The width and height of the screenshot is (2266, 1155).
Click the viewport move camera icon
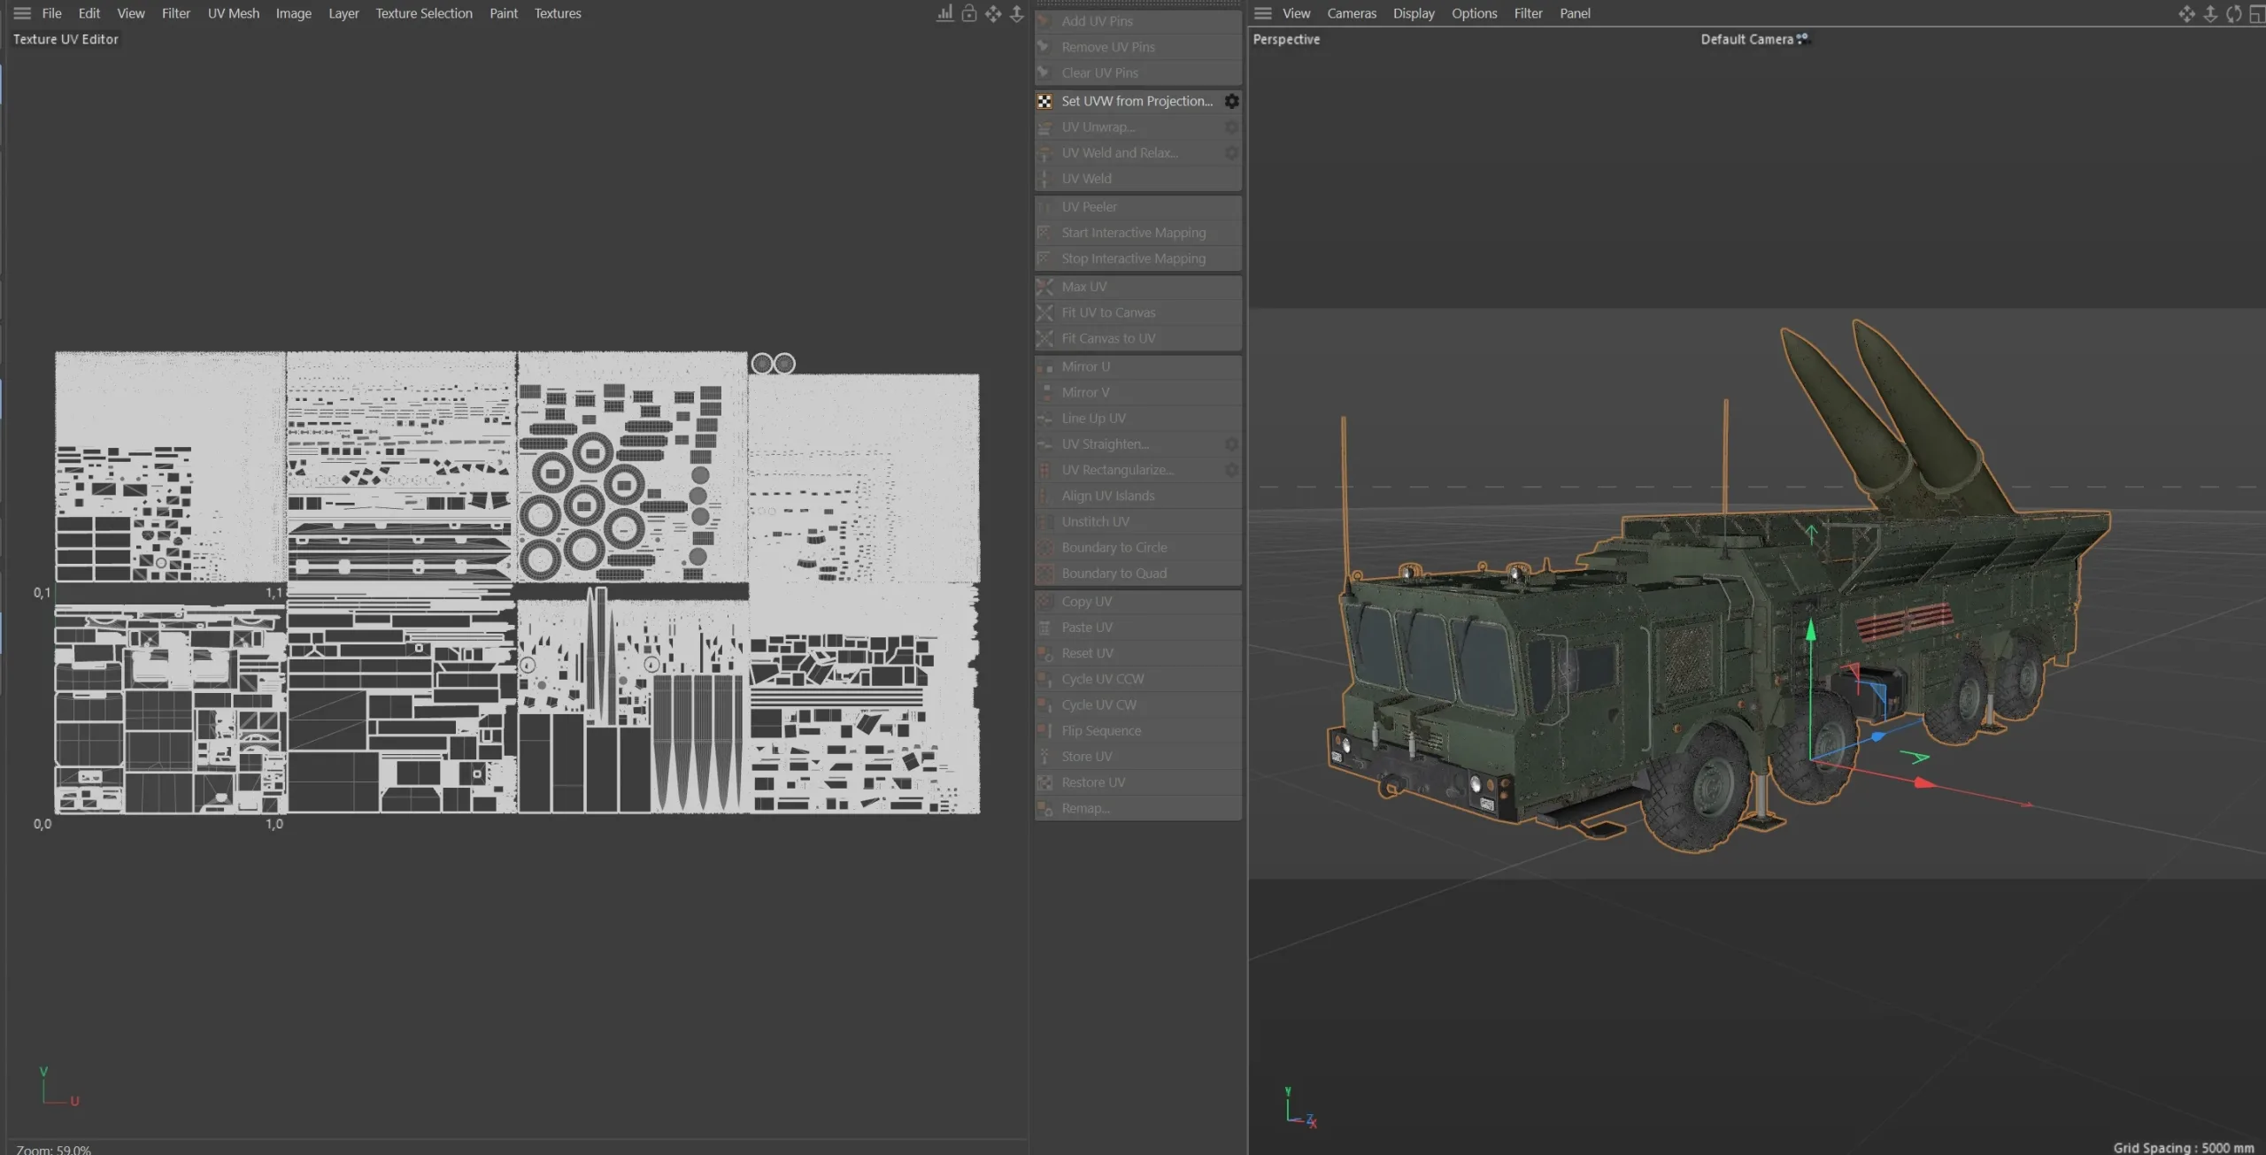coord(2186,13)
